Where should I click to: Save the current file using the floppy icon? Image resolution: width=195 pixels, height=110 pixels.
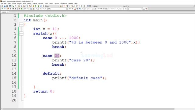click(x=7, y=6)
